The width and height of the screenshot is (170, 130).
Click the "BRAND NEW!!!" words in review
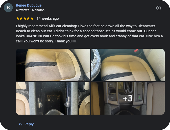point(37,36)
